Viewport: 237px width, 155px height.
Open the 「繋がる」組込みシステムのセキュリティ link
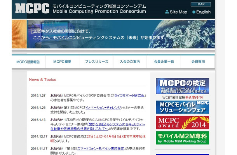[98, 126]
